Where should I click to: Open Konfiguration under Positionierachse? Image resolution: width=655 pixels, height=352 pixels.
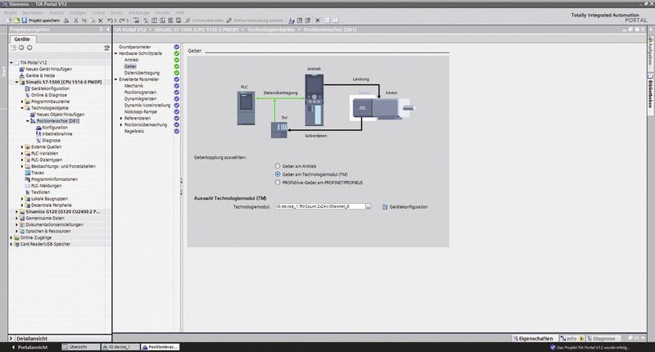click(55, 128)
